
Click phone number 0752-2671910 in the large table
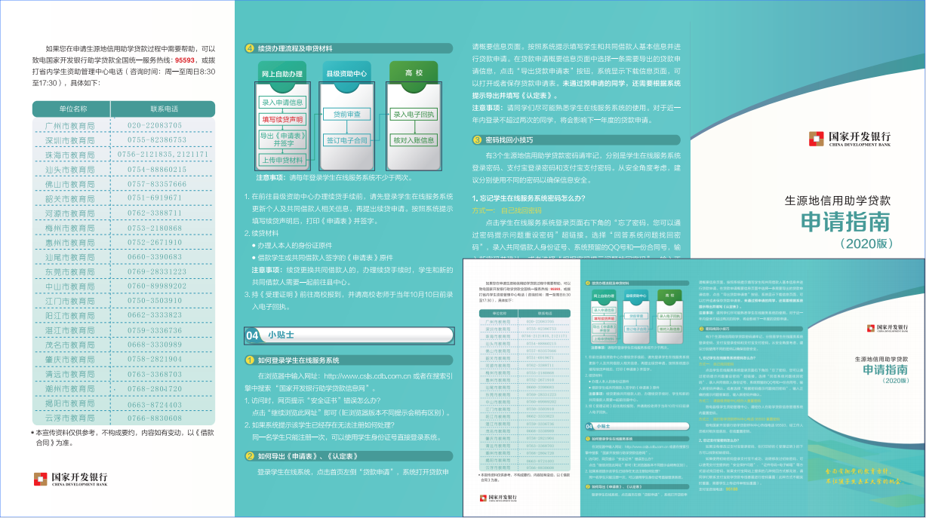click(x=155, y=243)
